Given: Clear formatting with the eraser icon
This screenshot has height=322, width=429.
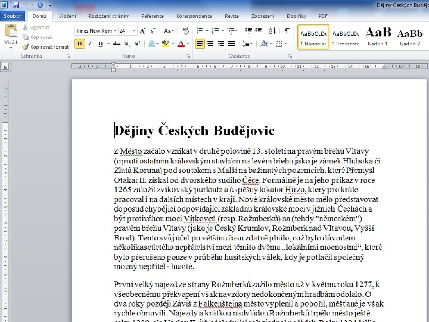Looking at the screenshot, I should pos(184,30).
